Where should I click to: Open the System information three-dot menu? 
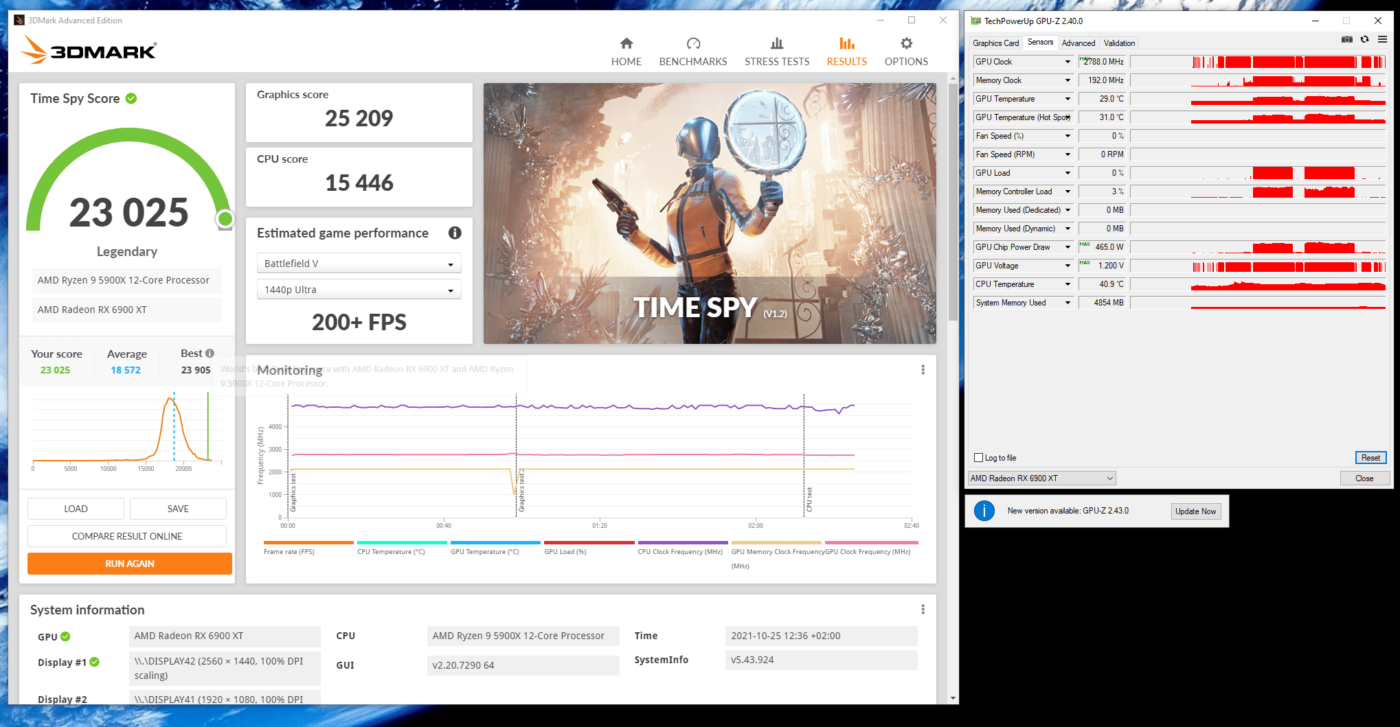click(923, 610)
